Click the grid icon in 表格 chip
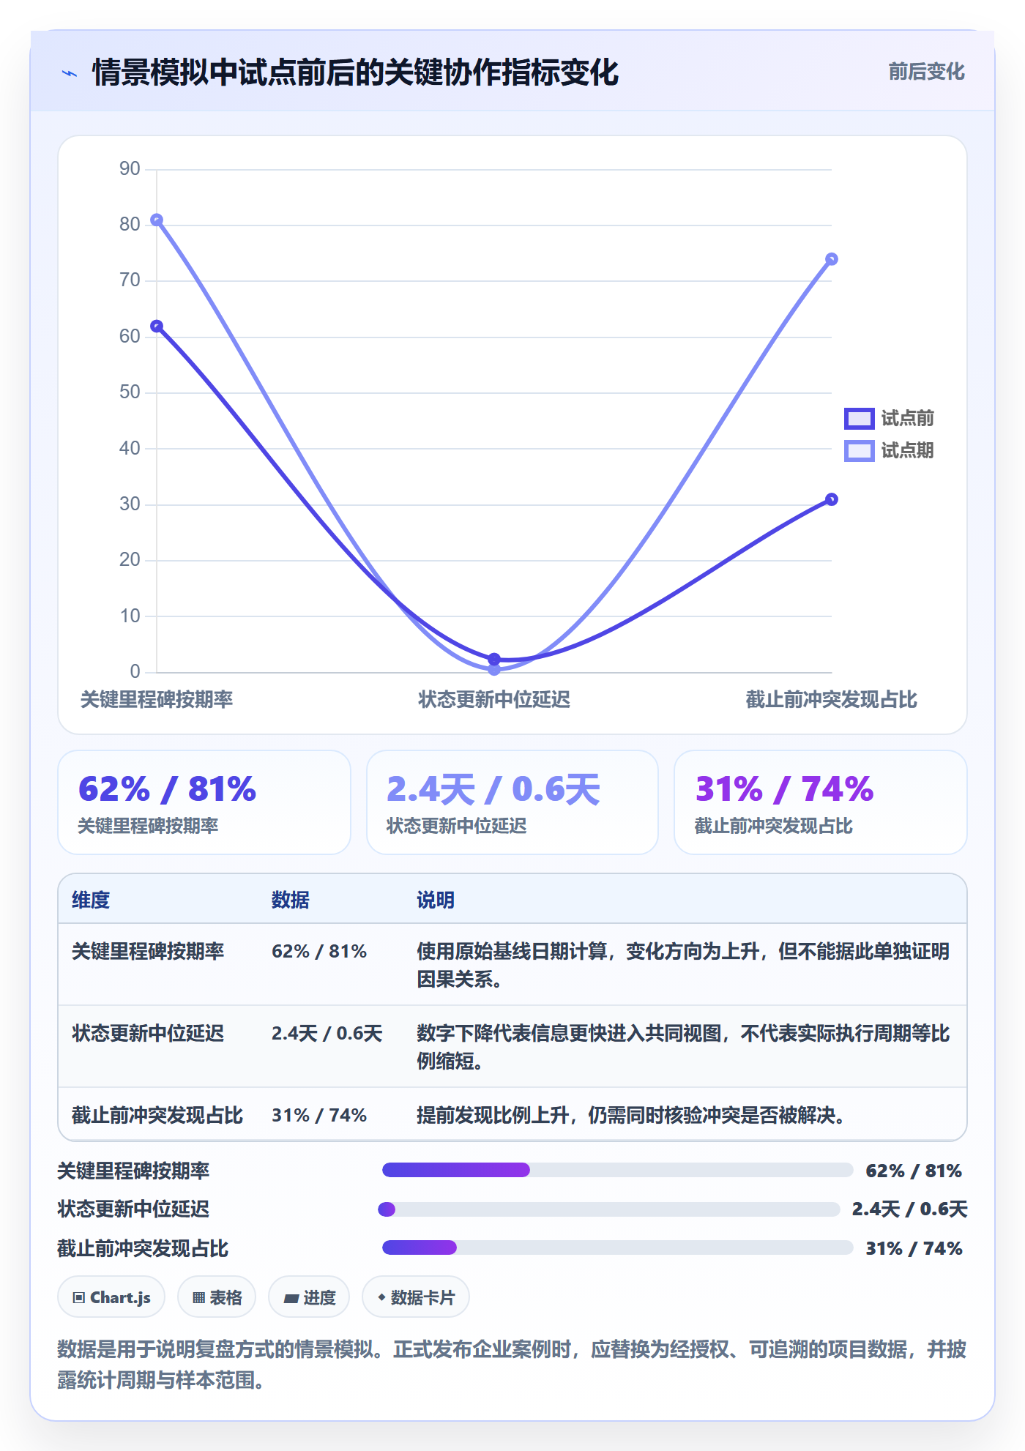 pyautogui.click(x=198, y=1298)
